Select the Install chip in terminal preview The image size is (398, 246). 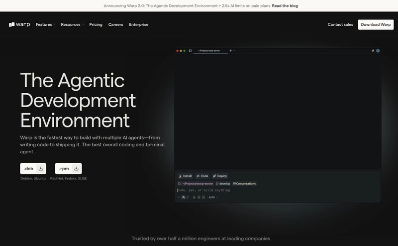click(x=185, y=176)
